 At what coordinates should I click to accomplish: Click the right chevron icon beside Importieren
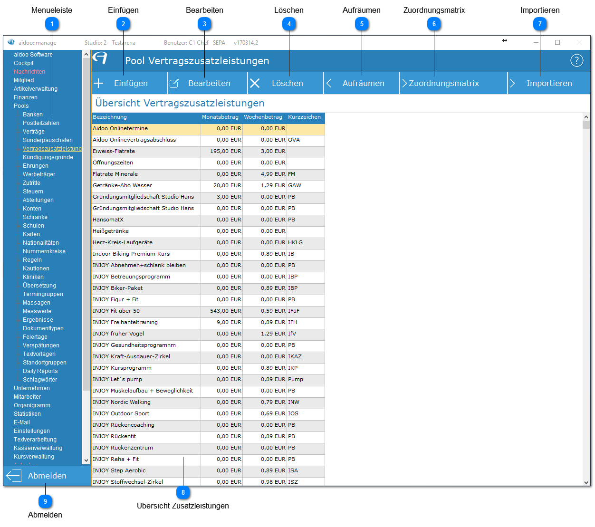(x=512, y=83)
